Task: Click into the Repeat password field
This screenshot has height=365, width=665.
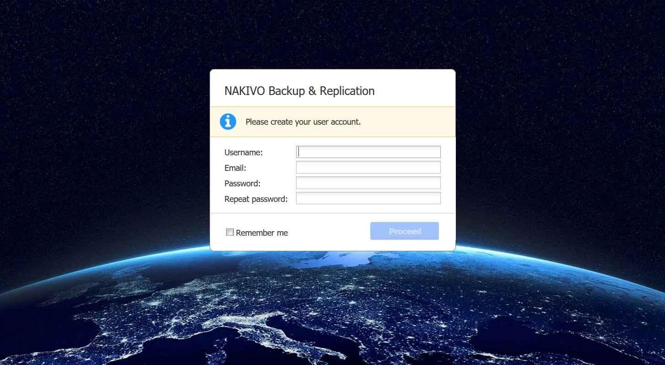Action: pyautogui.click(x=368, y=198)
